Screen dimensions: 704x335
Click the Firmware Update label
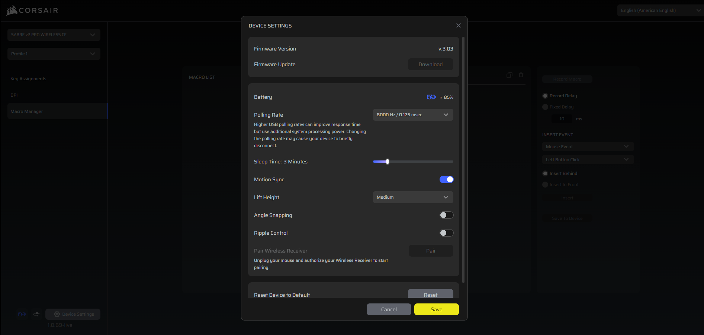(275, 64)
